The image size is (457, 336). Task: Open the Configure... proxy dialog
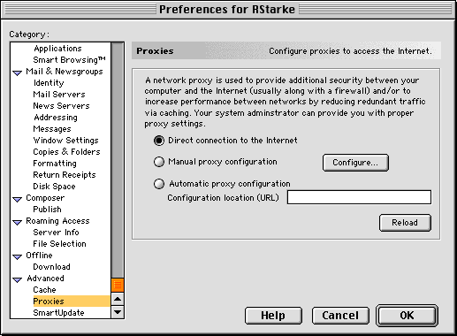355,163
